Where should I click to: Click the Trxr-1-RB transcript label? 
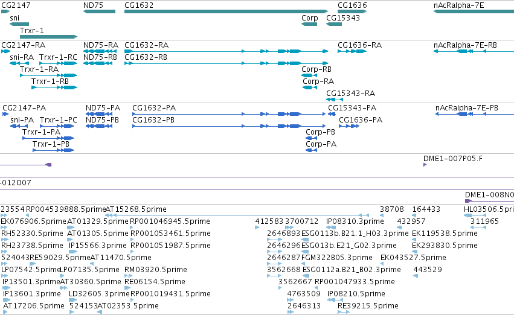pyautogui.click(x=50, y=81)
